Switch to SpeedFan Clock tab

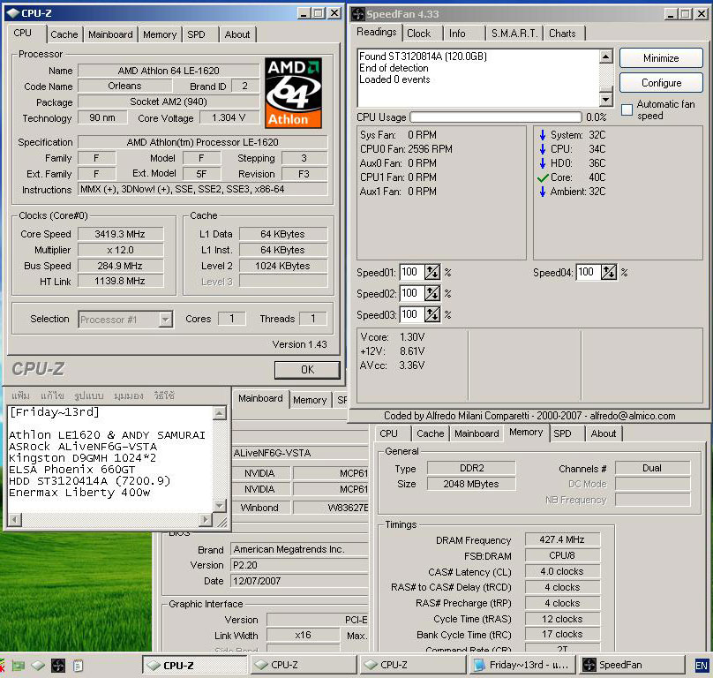[x=419, y=34]
